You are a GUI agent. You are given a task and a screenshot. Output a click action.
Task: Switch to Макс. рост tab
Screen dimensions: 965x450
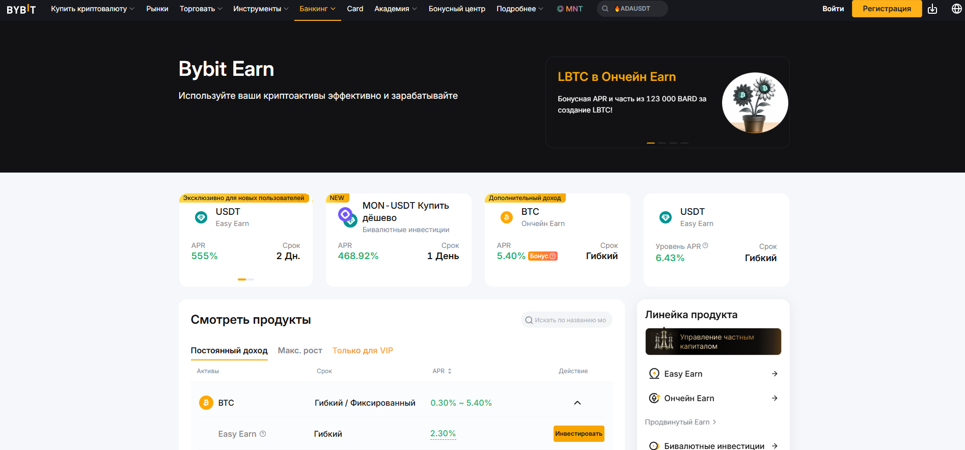pyautogui.click(x=300, y=350)
